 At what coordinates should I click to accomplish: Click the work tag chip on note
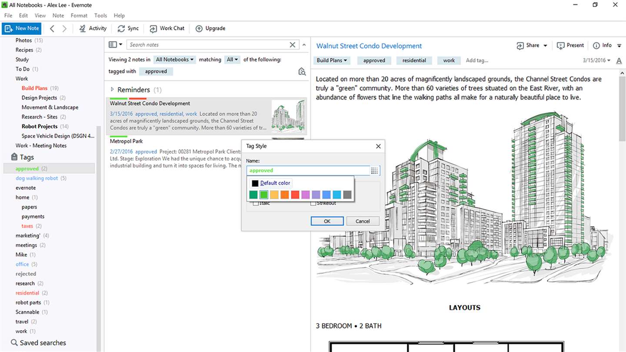point(449,60)
